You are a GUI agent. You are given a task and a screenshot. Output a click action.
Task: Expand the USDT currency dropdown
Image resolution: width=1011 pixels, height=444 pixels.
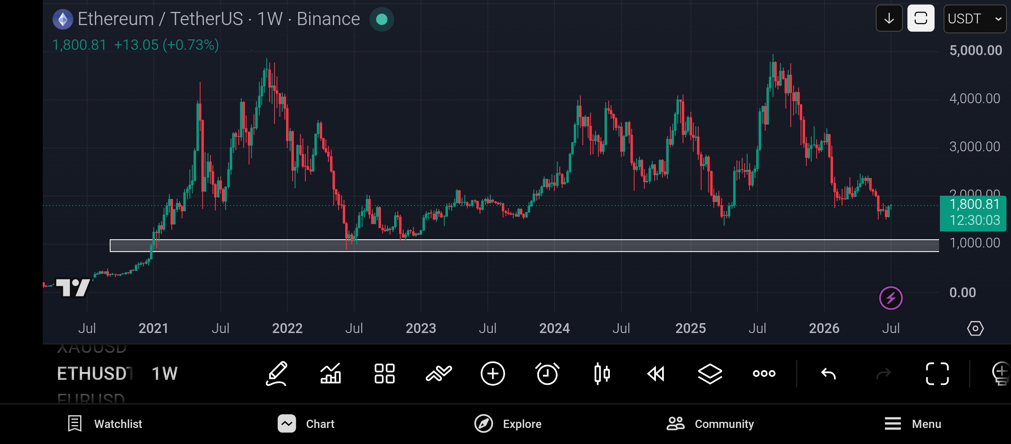click(975, 19)
